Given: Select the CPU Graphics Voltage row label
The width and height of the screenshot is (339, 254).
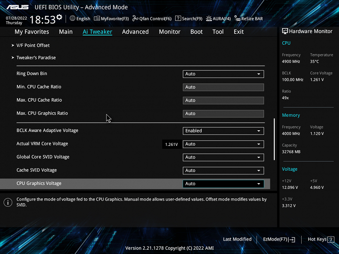Looking at the screenshot, I should click(x=39, y=183).
